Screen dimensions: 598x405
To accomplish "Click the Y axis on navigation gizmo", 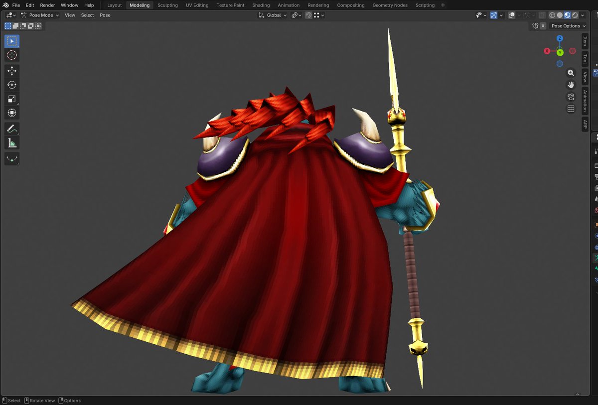I will (x=560, y=52).
